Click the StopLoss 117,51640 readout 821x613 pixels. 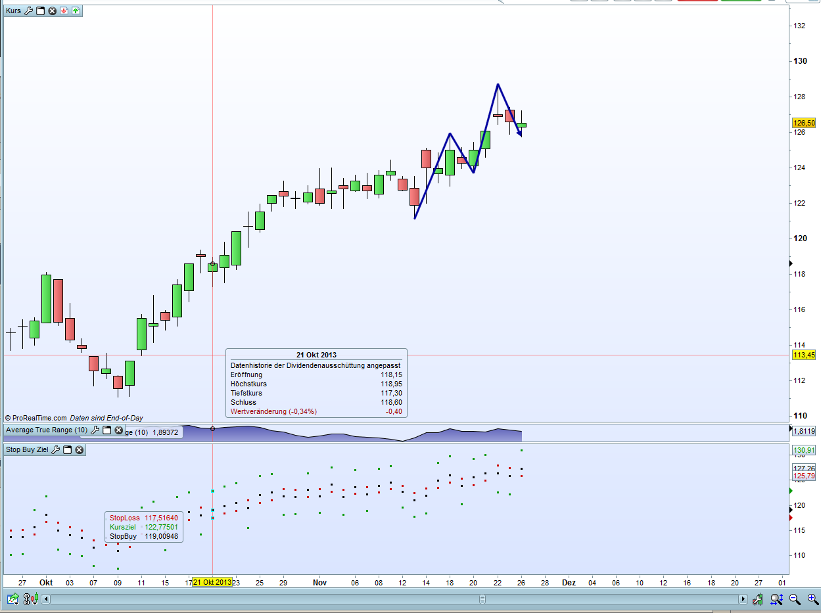[144, 518]
